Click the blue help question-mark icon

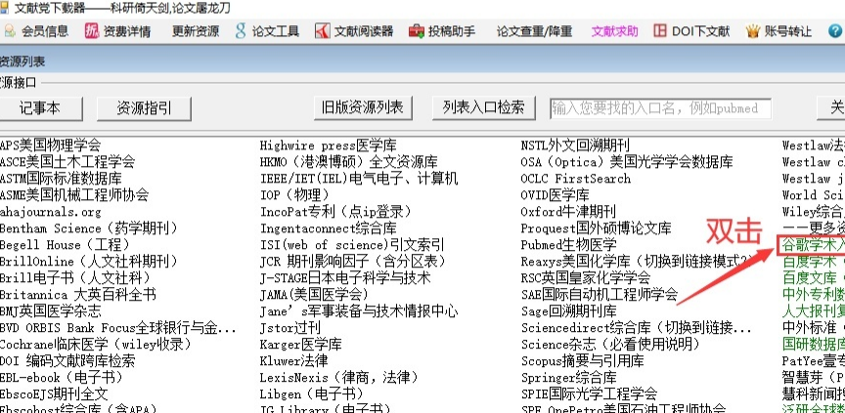pyautogui.click(x=835, y=31)
